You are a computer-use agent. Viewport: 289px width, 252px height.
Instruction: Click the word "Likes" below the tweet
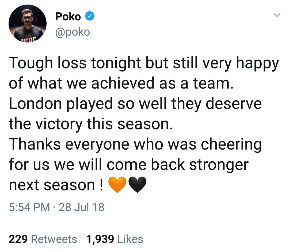click(130, 239)
